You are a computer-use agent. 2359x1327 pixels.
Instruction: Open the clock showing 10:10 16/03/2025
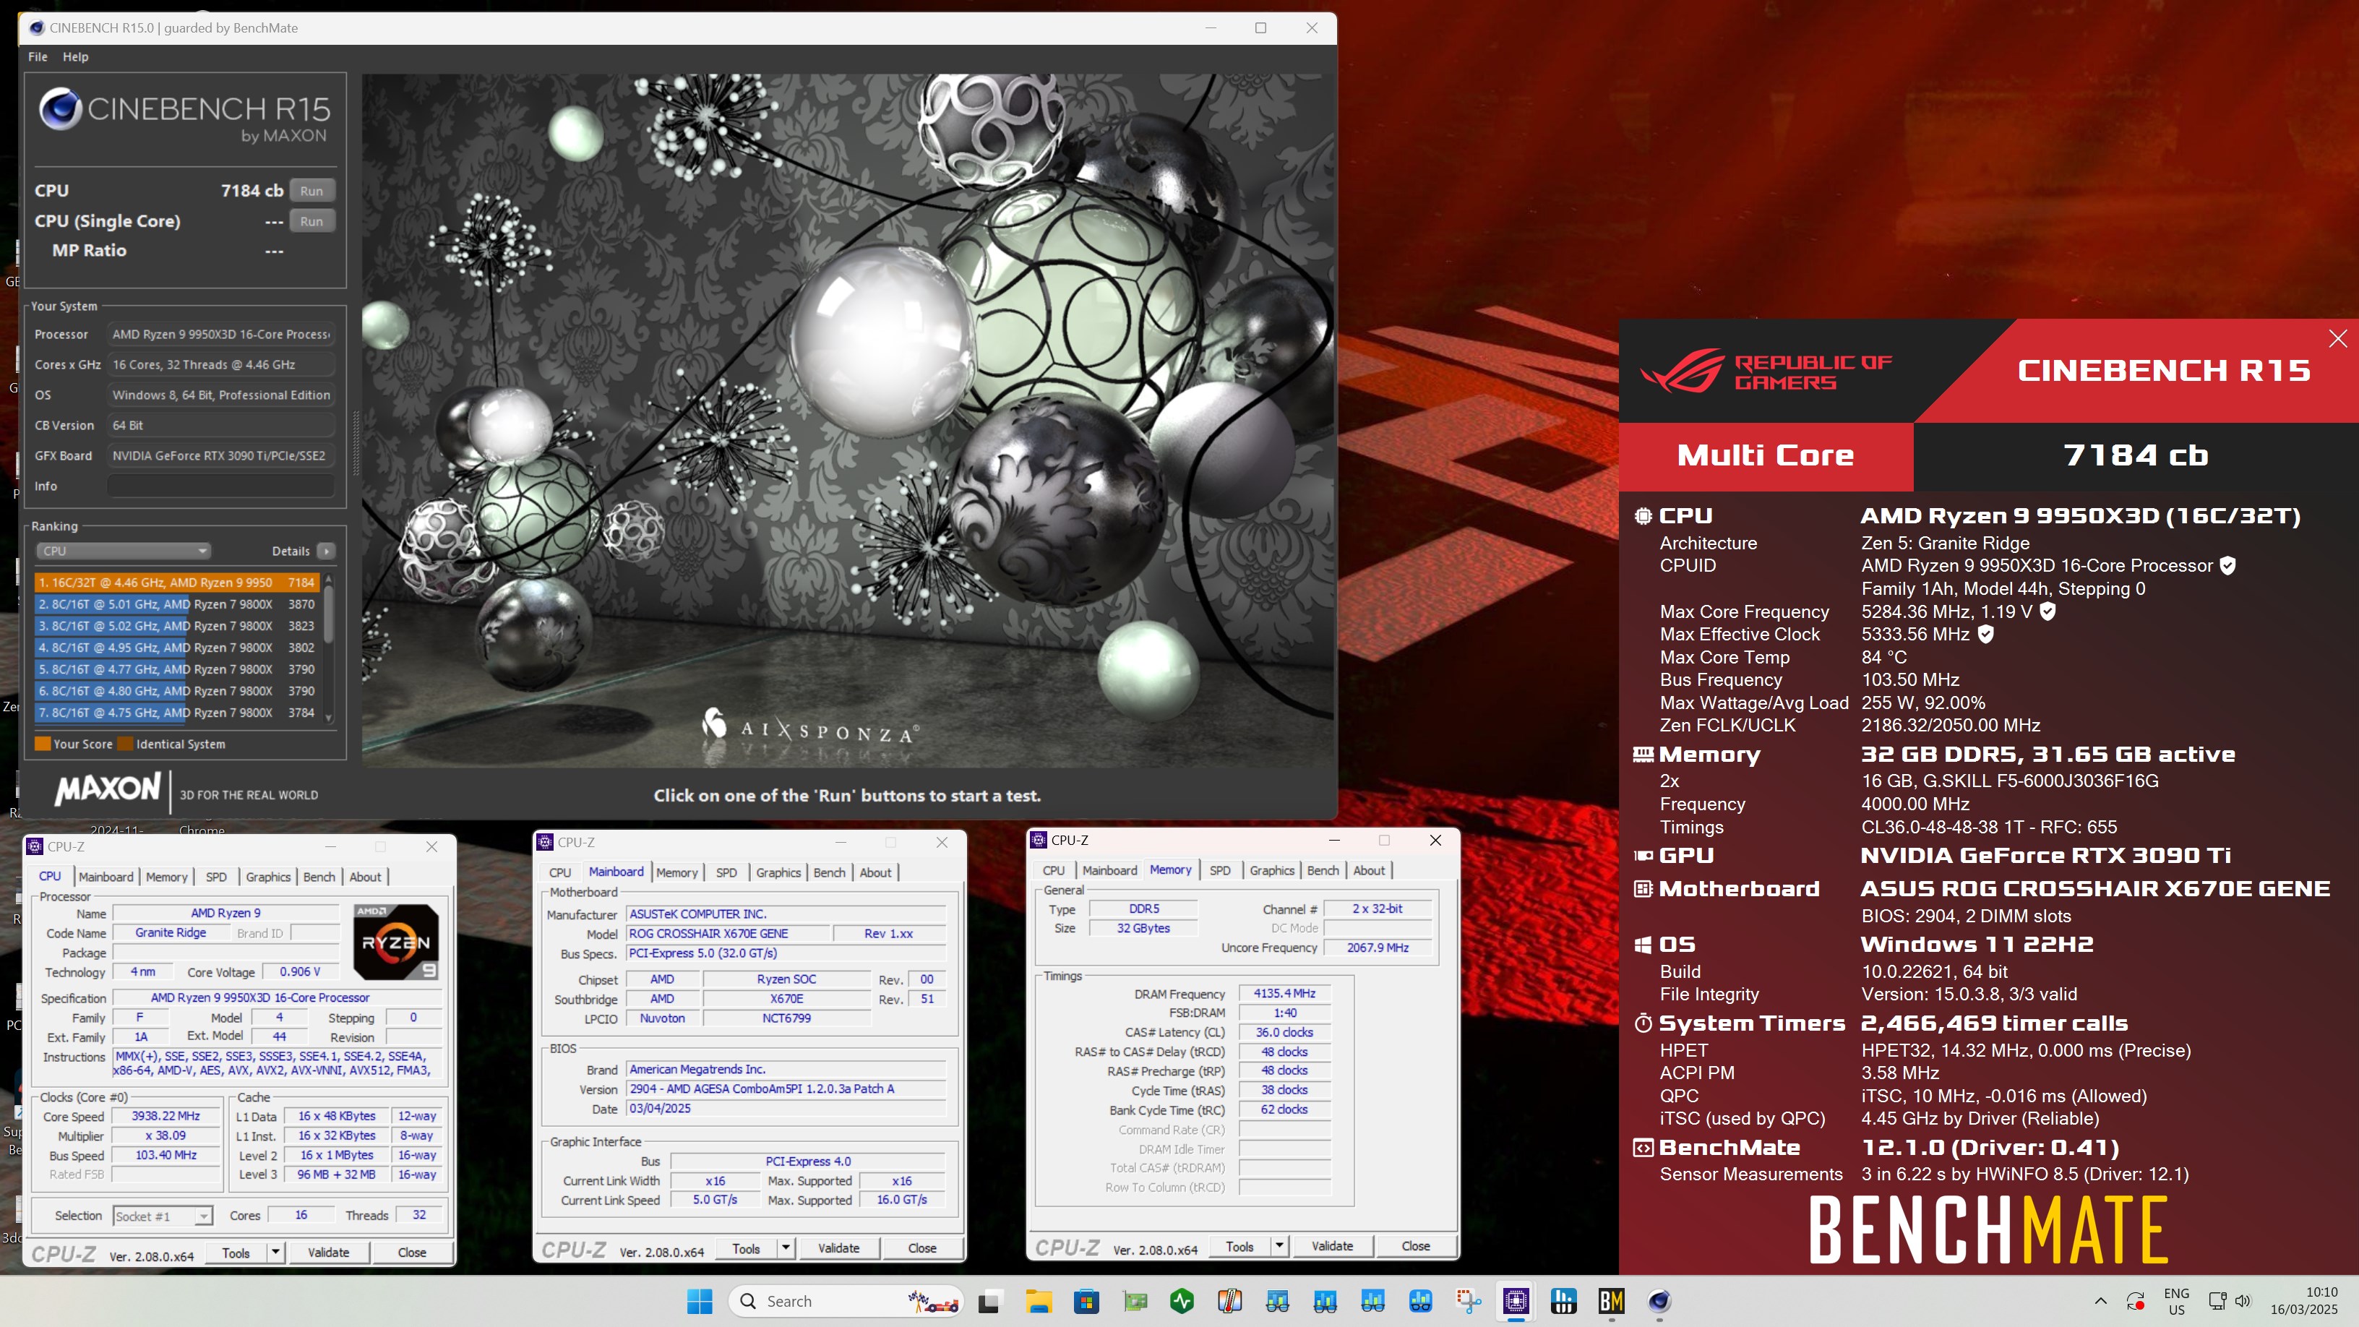click(x=2304, y=1300)
